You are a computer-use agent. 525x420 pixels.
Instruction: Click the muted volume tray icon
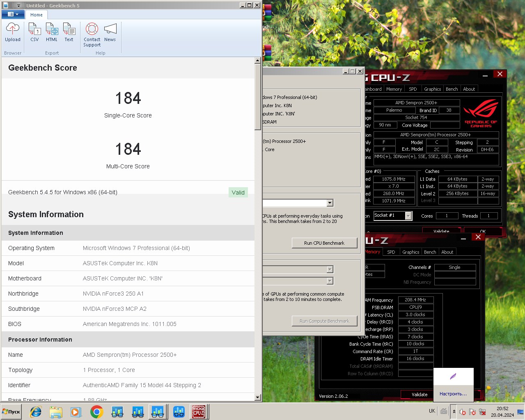[x=463, y=412]
